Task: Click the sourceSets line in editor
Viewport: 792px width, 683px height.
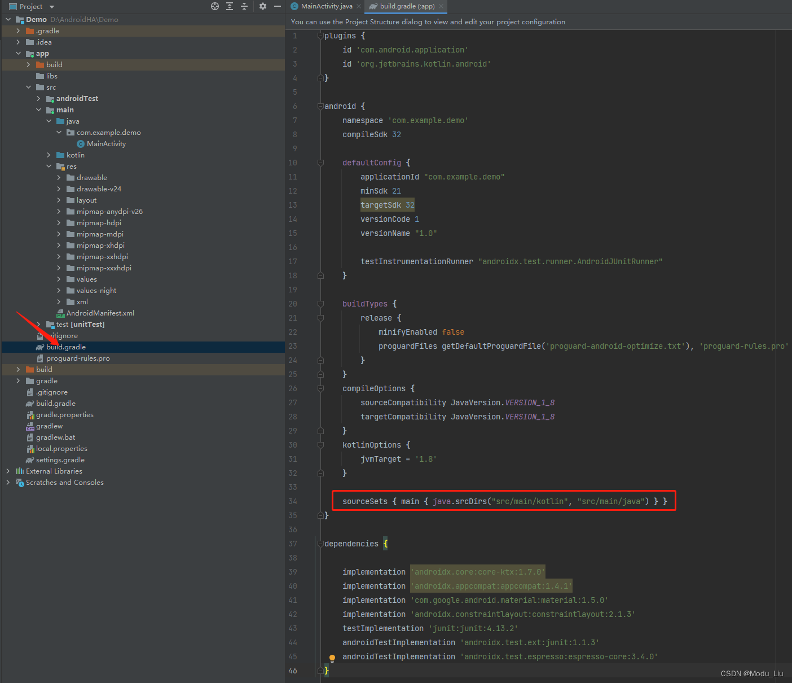Action: click(x=505, y=501)
